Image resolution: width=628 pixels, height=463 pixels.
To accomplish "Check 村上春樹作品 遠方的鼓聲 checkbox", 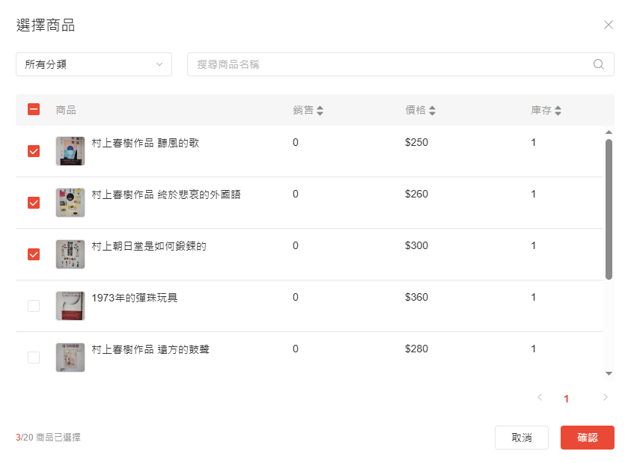I will [x=34, y=358].
